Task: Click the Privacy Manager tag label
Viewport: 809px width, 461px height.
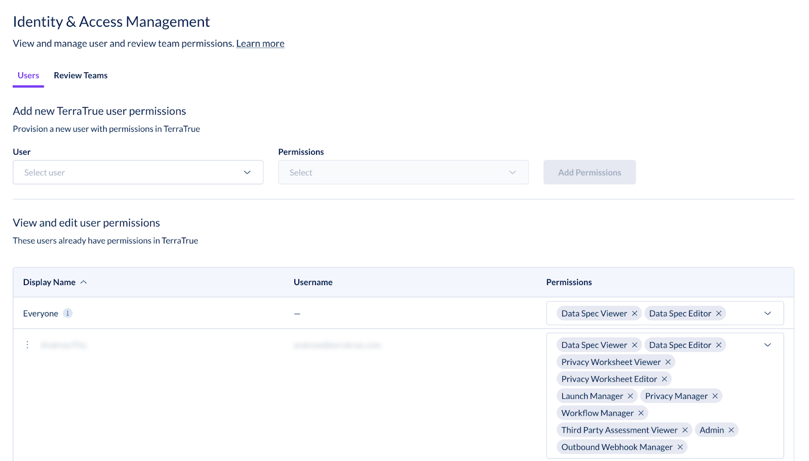Action: 677,396
